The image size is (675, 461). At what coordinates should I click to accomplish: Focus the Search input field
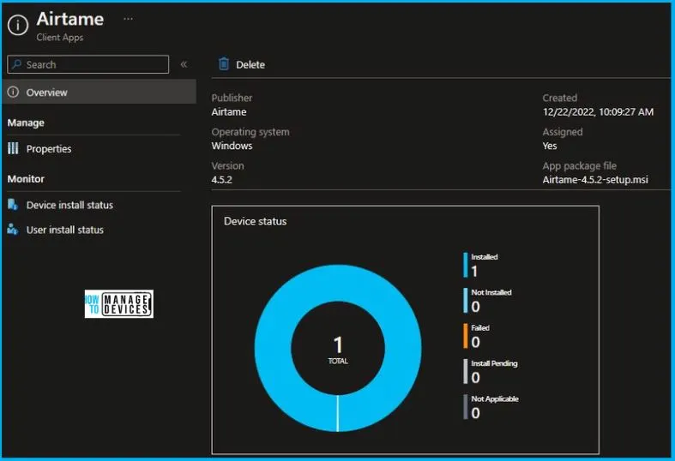(x=88, y=64)
